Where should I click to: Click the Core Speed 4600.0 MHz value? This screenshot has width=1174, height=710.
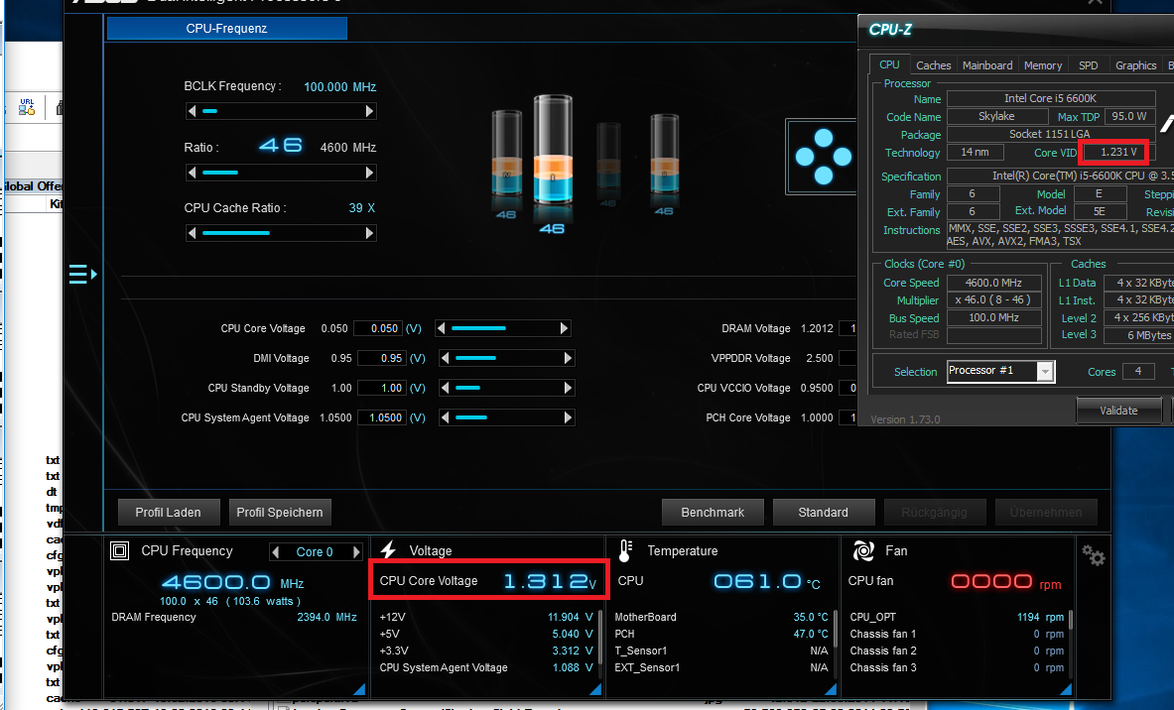993,283
